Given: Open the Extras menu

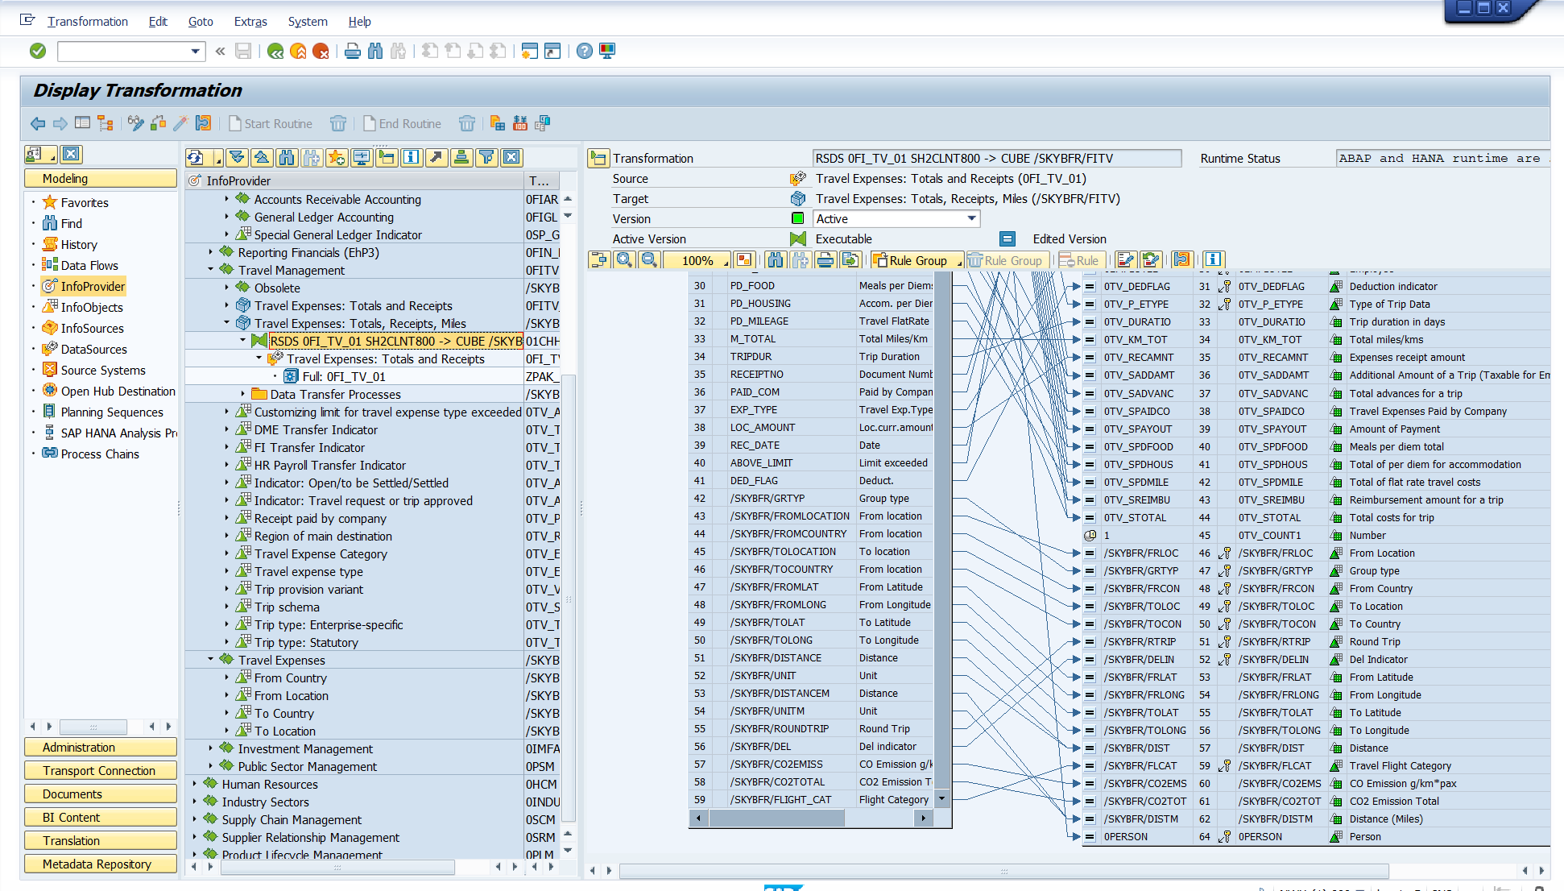Looking at the screenshot, I should click(250, 22).
